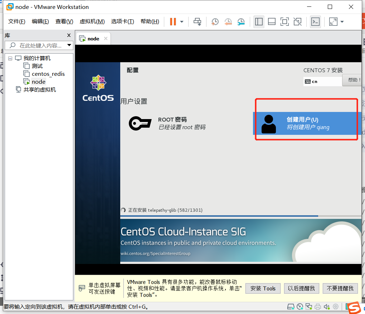Click the VMware Workstation title bar icon
Image resolution: width=365 pixels, height=314 pixels.
click(10, 7)
